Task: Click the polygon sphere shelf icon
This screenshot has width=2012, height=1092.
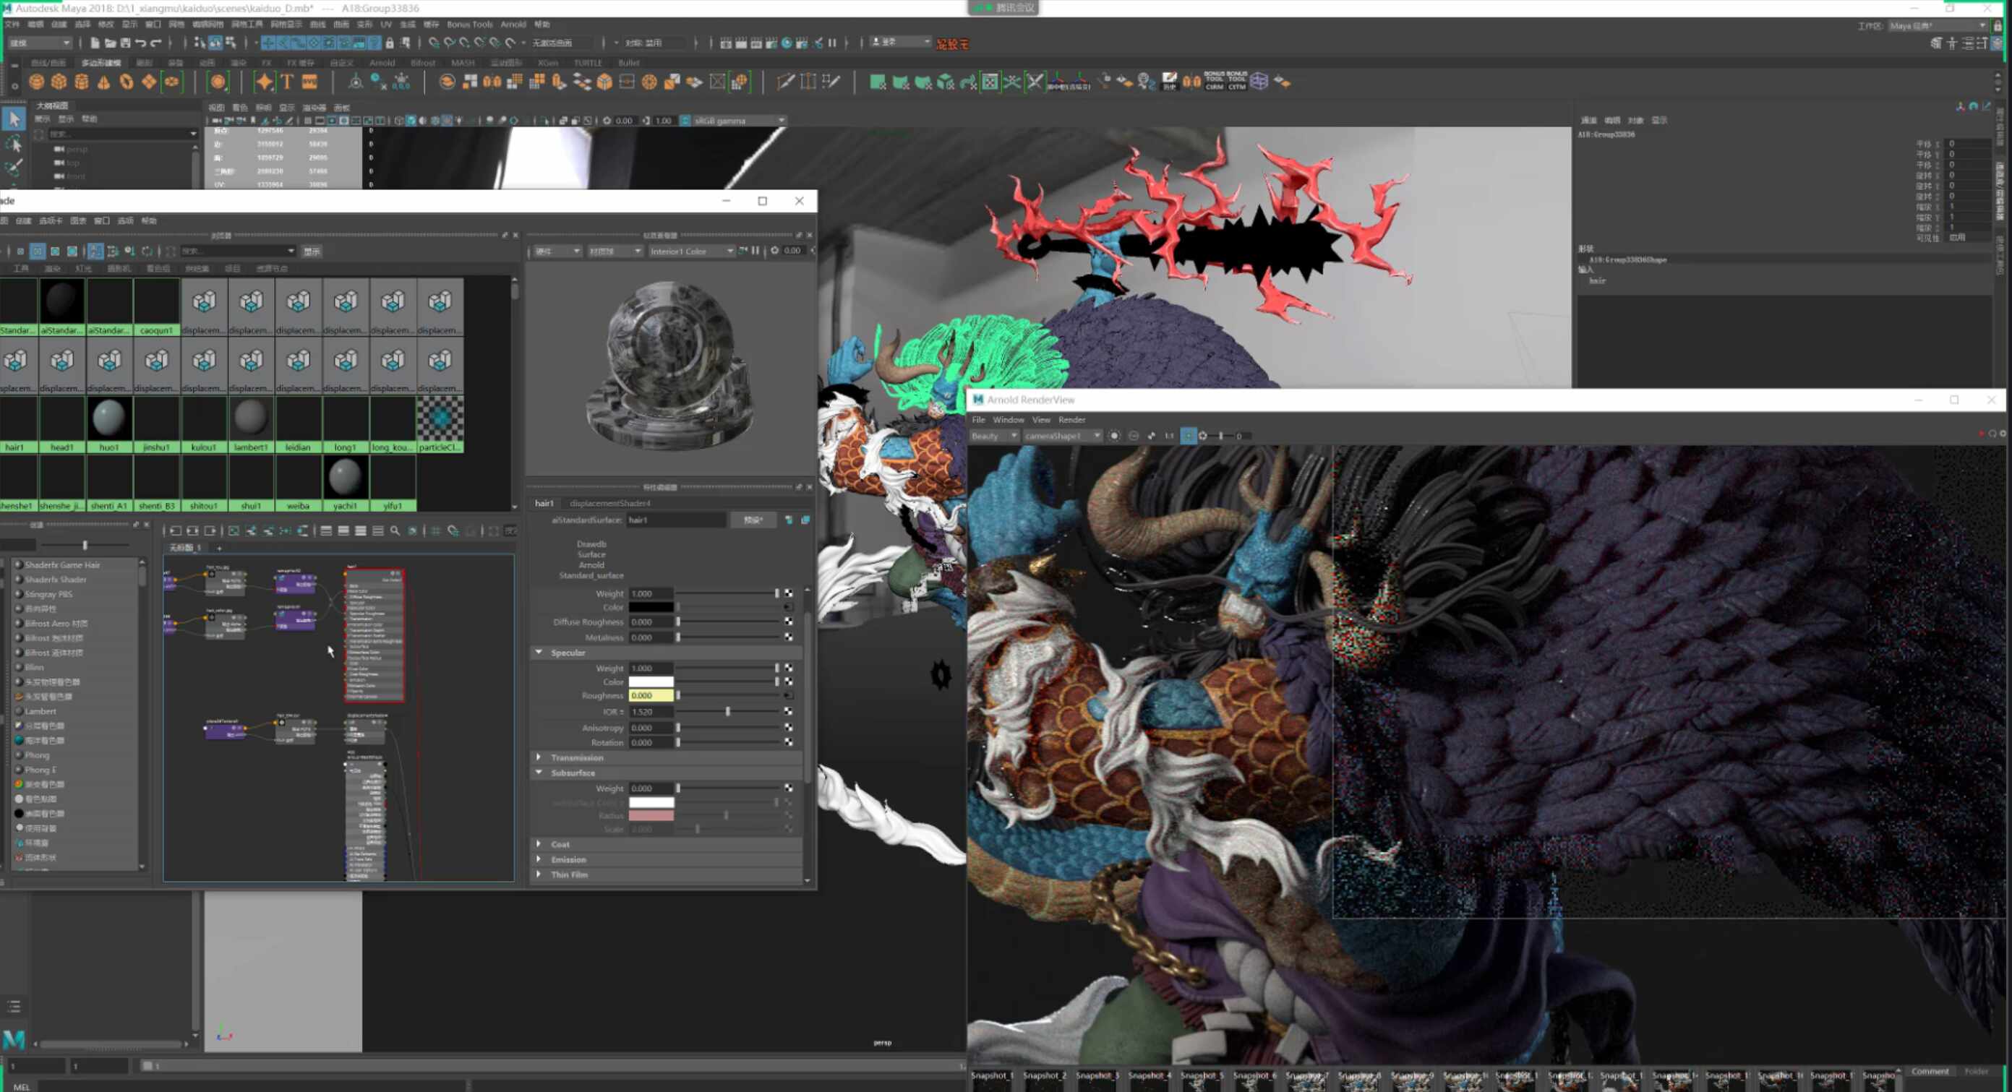Action: [36, 82]
